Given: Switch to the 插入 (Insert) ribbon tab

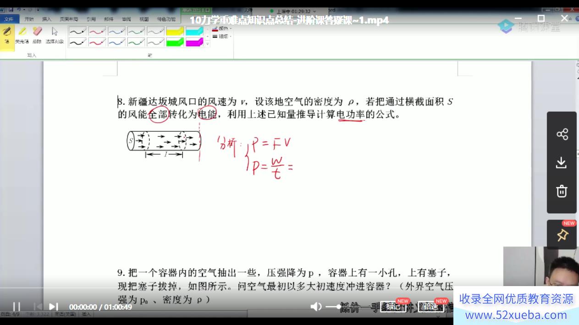Looking at the screenshot, I should click(x=47, y=19).
